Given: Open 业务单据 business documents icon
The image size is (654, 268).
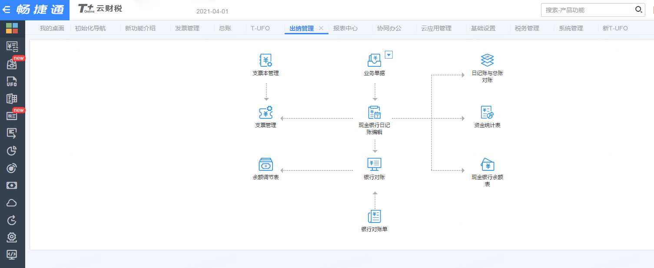Looking at the screenshot, I should click(x=375, y=60).
